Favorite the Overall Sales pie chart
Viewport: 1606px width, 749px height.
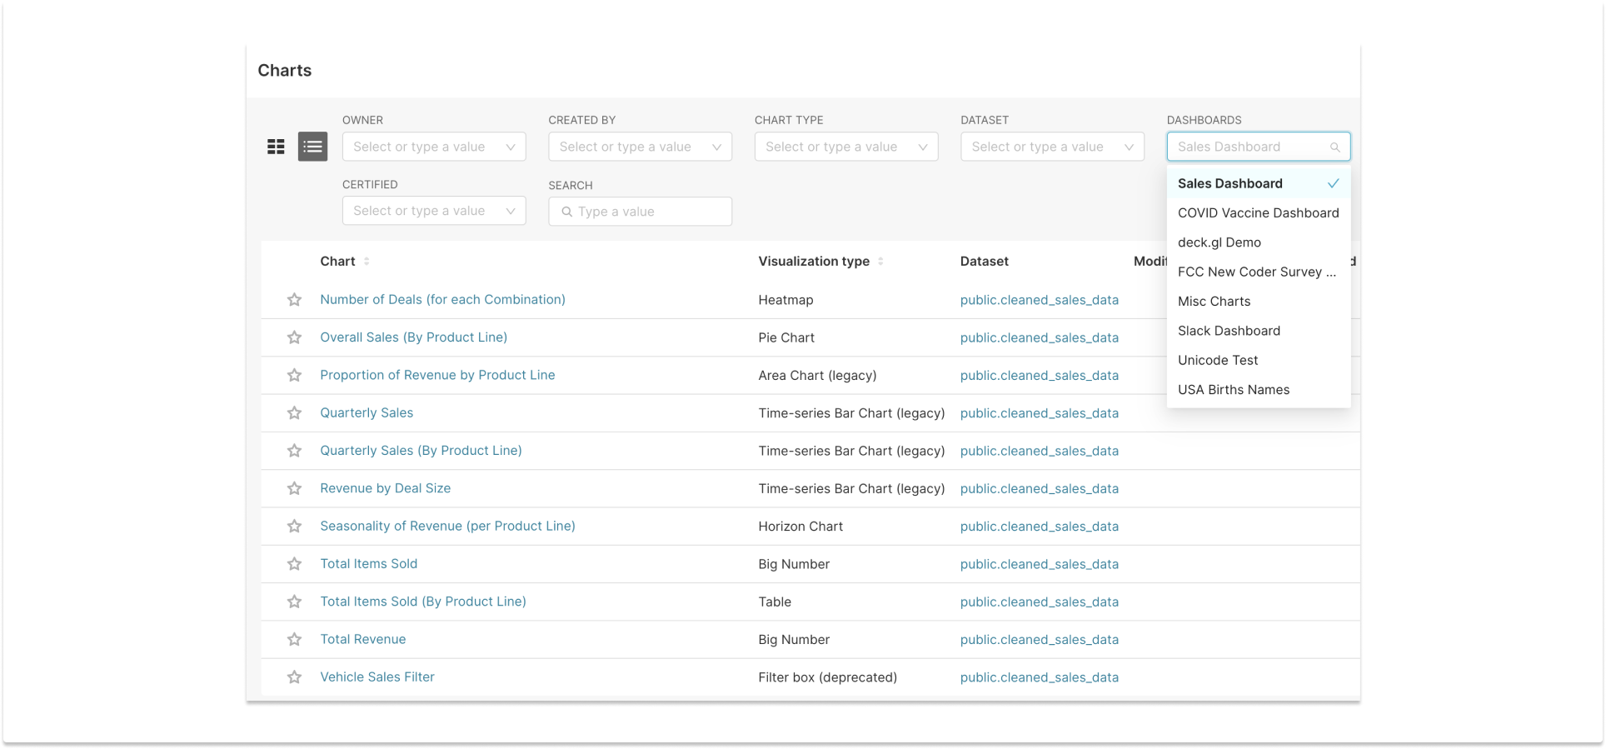(294, 337)
